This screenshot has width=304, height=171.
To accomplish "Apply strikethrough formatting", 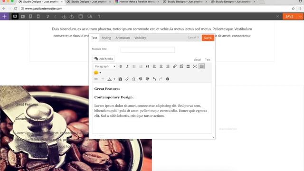I will point(96,79).
